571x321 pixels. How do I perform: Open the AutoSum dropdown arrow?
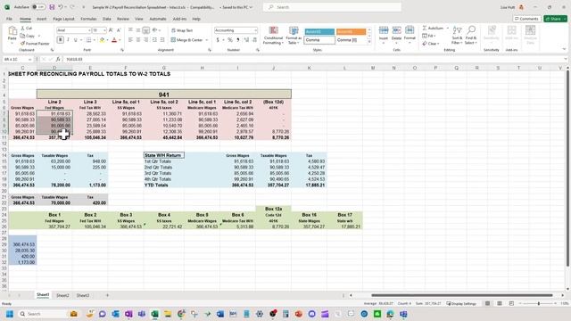pyautogui.click(x=448, y=28)
